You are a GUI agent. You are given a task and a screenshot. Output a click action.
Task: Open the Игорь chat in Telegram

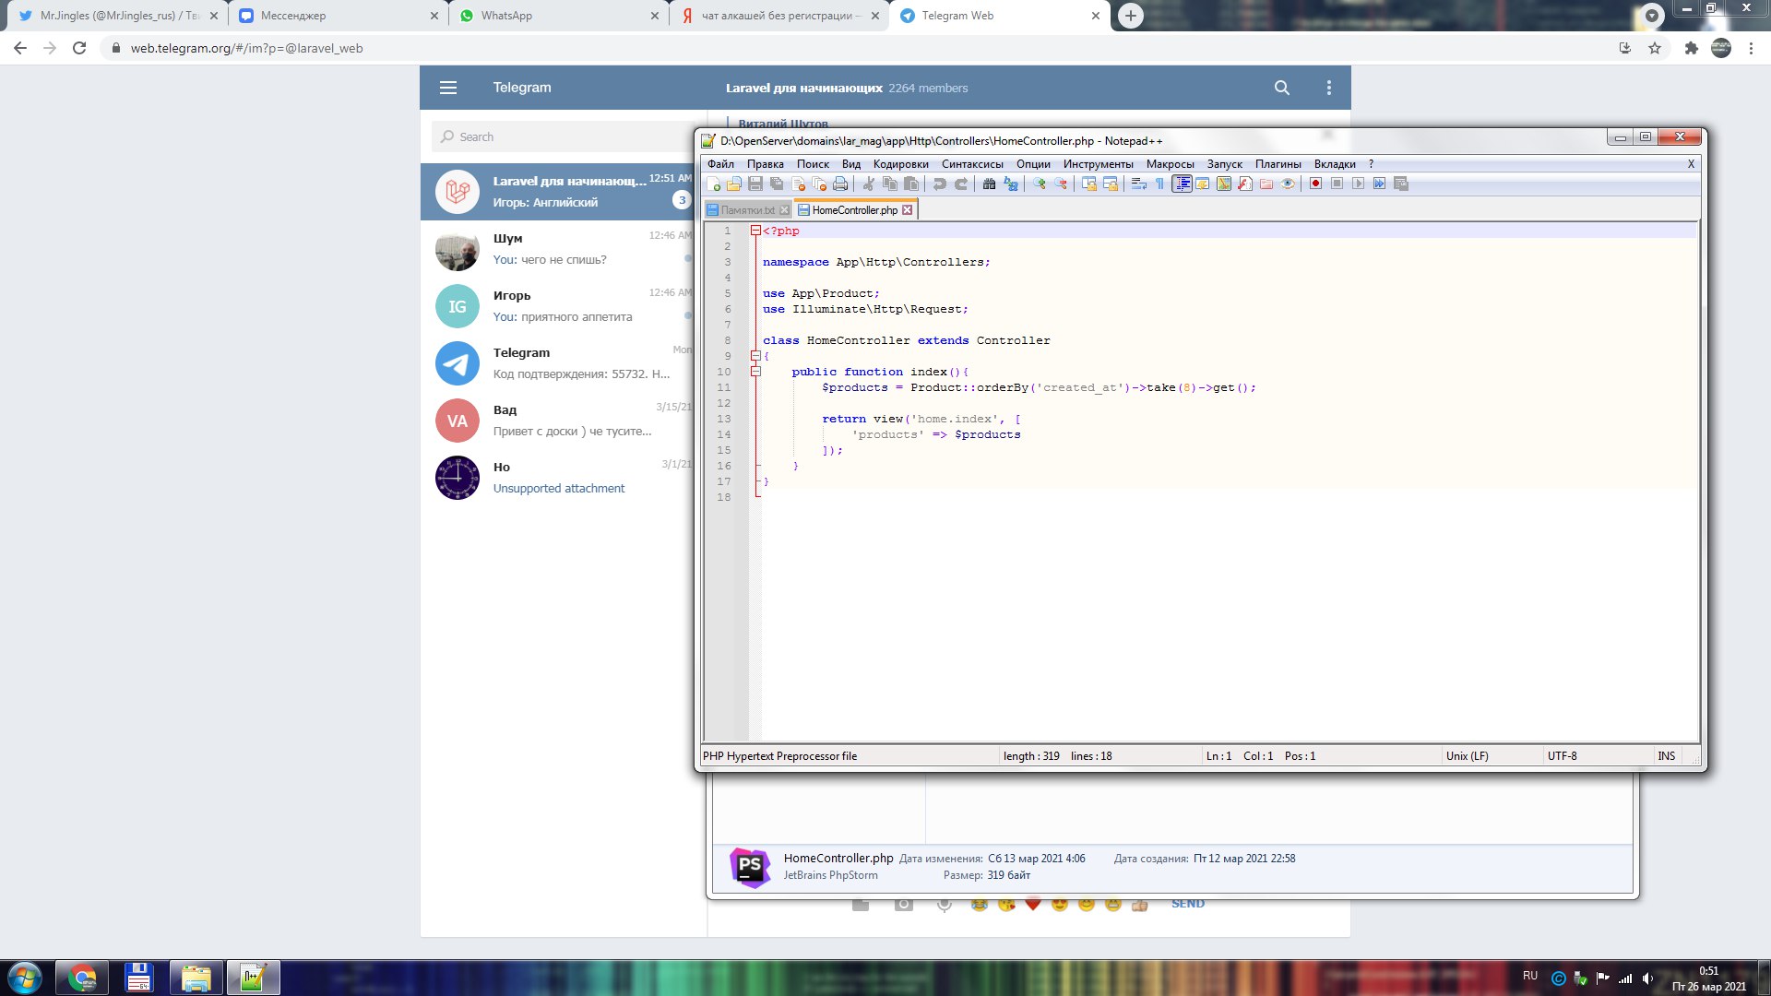[x=557, y=306]
